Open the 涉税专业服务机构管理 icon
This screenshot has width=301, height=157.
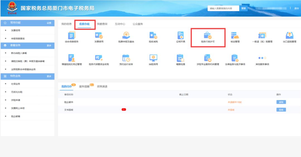point(208,58)
